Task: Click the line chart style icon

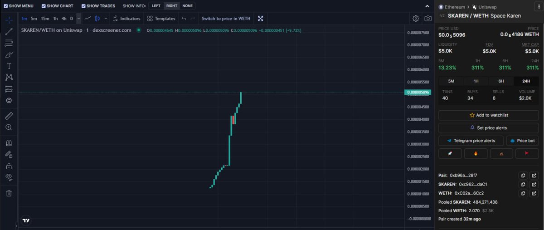Action: [88, 19]
